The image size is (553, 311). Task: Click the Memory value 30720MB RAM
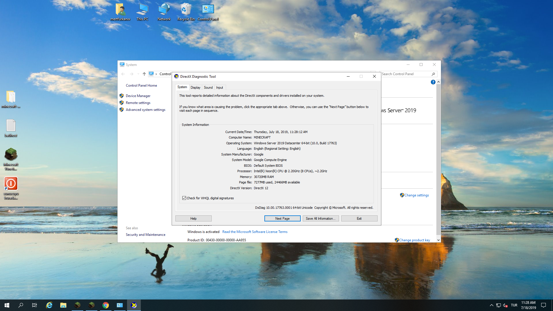264,177
